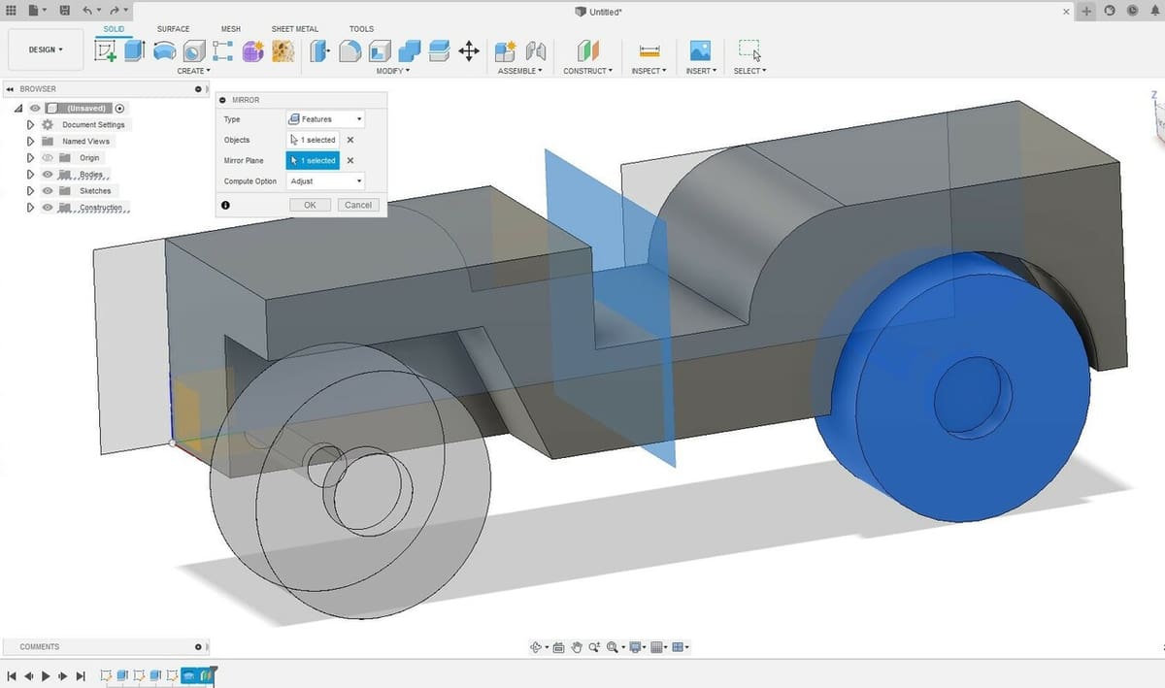1165x688 pixels.
Task: Select the Extrude tool
Action: pyautogui.click(x=134, y=50)
